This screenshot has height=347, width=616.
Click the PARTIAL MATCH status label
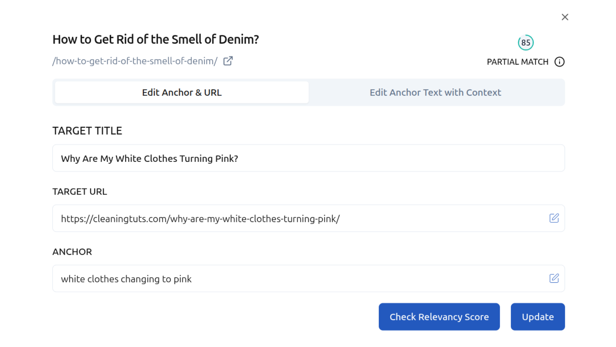(518, 62)
